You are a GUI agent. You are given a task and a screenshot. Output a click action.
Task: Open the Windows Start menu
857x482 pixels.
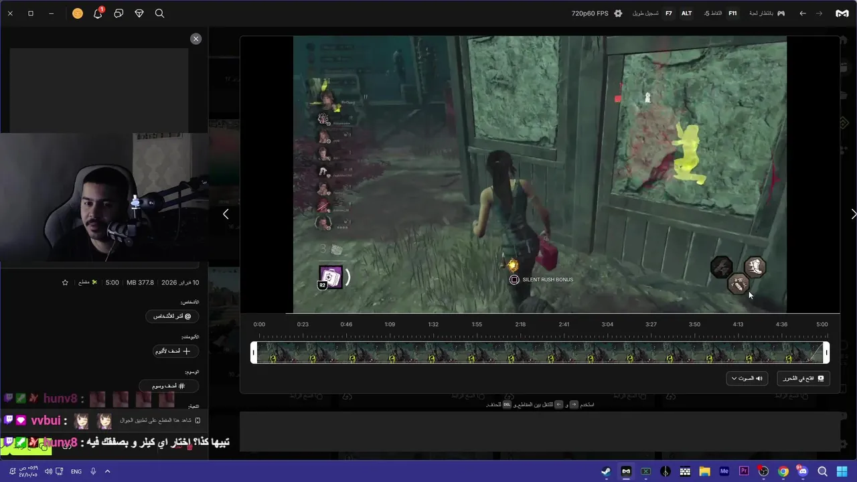click(x=842, y=471)
